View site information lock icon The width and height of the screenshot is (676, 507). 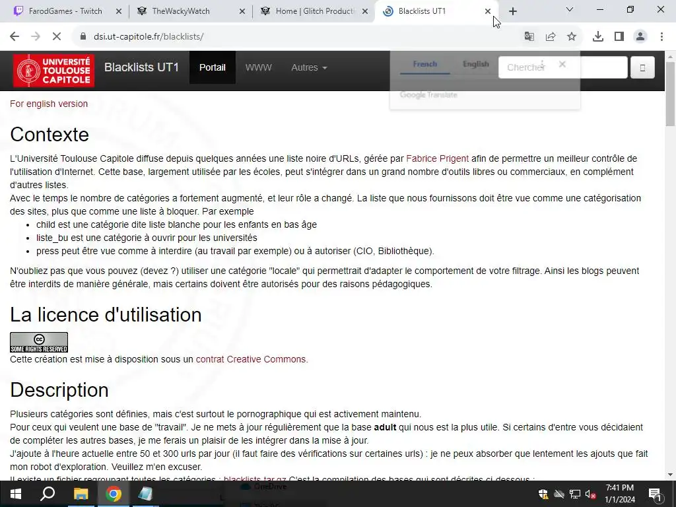[83, 37]
